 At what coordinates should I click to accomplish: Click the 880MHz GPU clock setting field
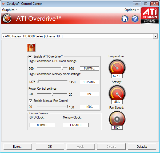point(89,68)
